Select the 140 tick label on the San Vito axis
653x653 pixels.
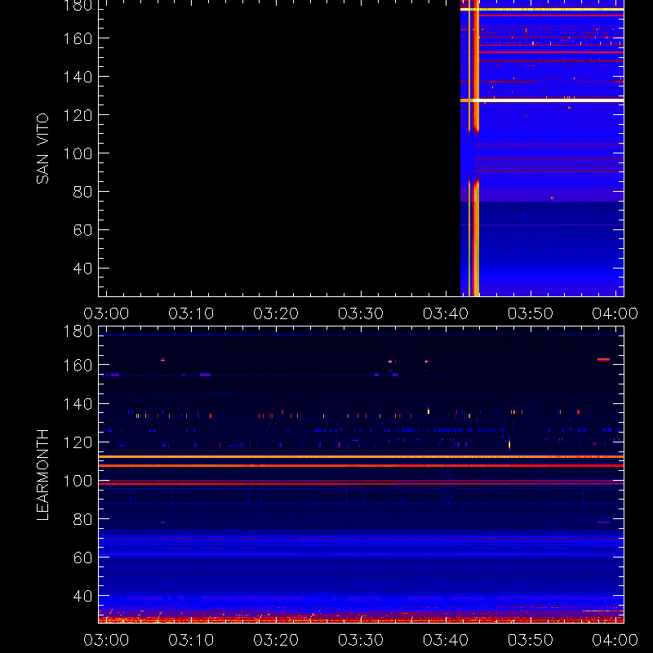tap(78, 77)
